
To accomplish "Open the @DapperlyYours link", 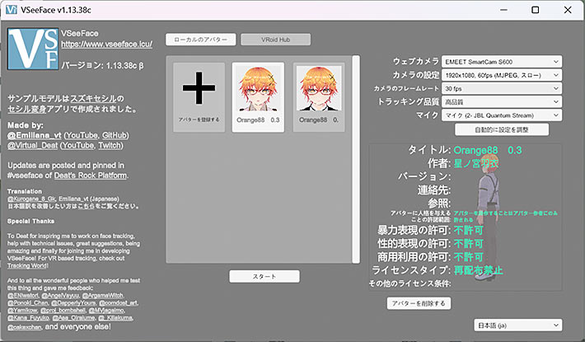I will pos(74,302).
